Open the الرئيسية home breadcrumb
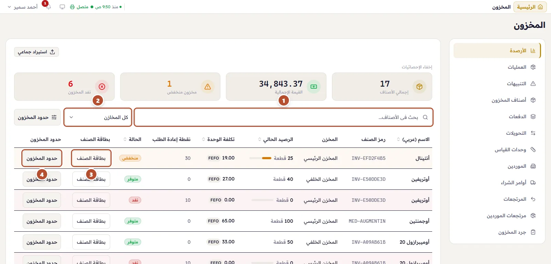This screenshot has height=264, width=551. click(x=530, y=7)
